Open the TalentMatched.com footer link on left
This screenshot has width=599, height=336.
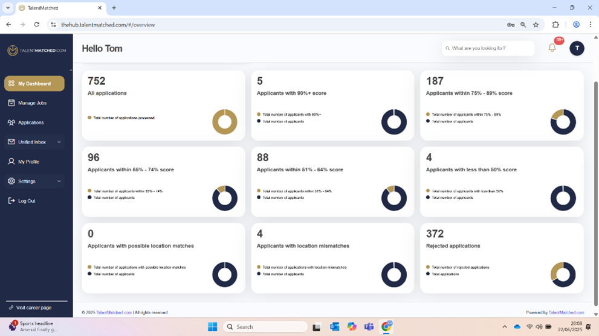[x=114, y=312]
